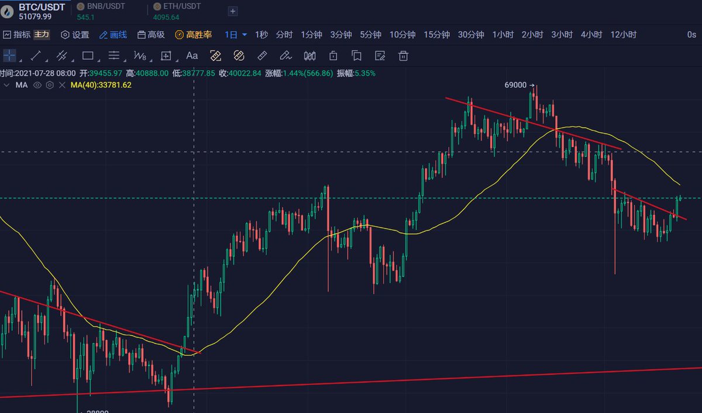
Task: Select 分时 timeframe
Action: coord(284,35)
